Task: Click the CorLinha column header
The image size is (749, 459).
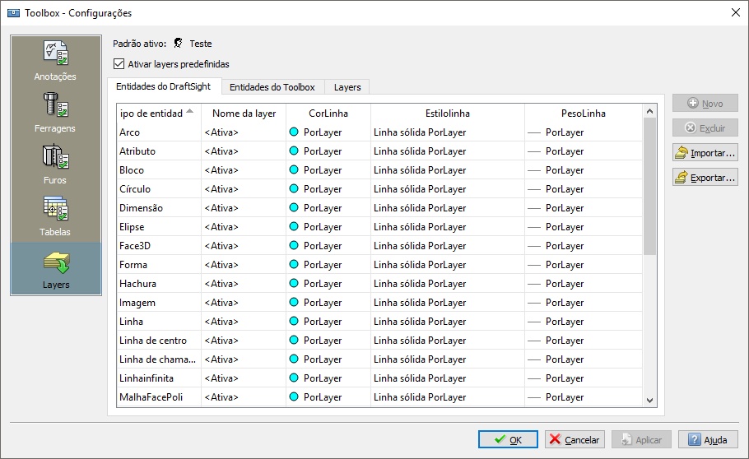Action: [328, 114]
